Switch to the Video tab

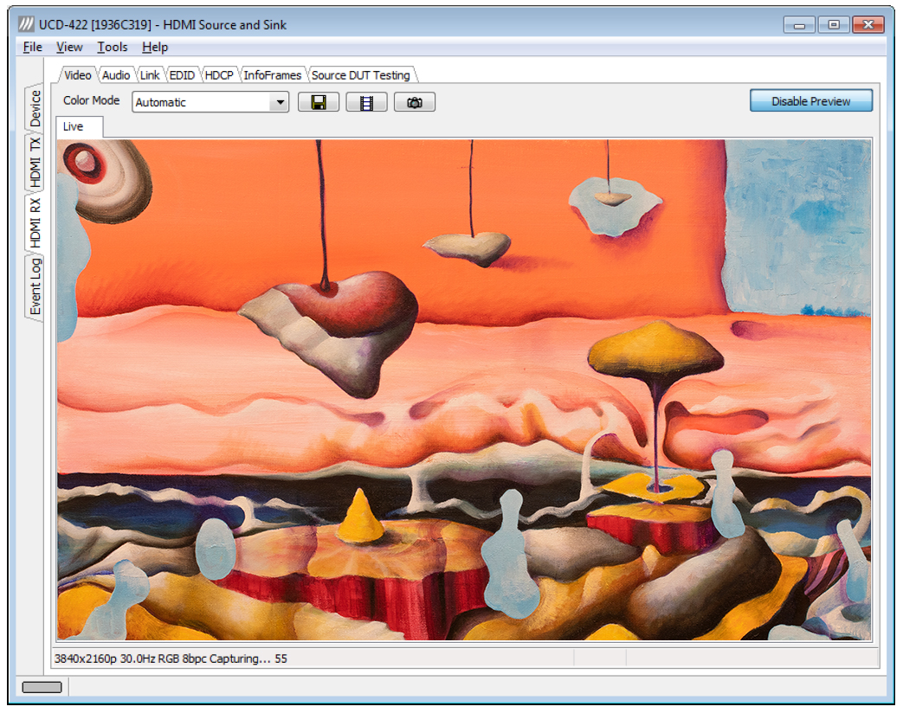click(78, 75)
